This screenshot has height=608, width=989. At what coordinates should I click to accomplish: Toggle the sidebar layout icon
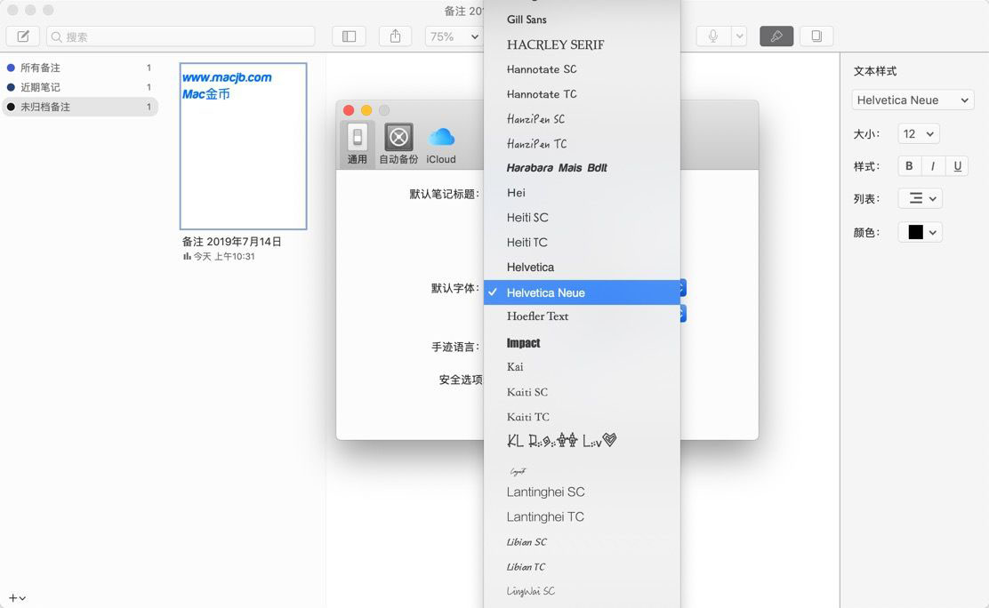pyautogui.click(x=349, y=36)
